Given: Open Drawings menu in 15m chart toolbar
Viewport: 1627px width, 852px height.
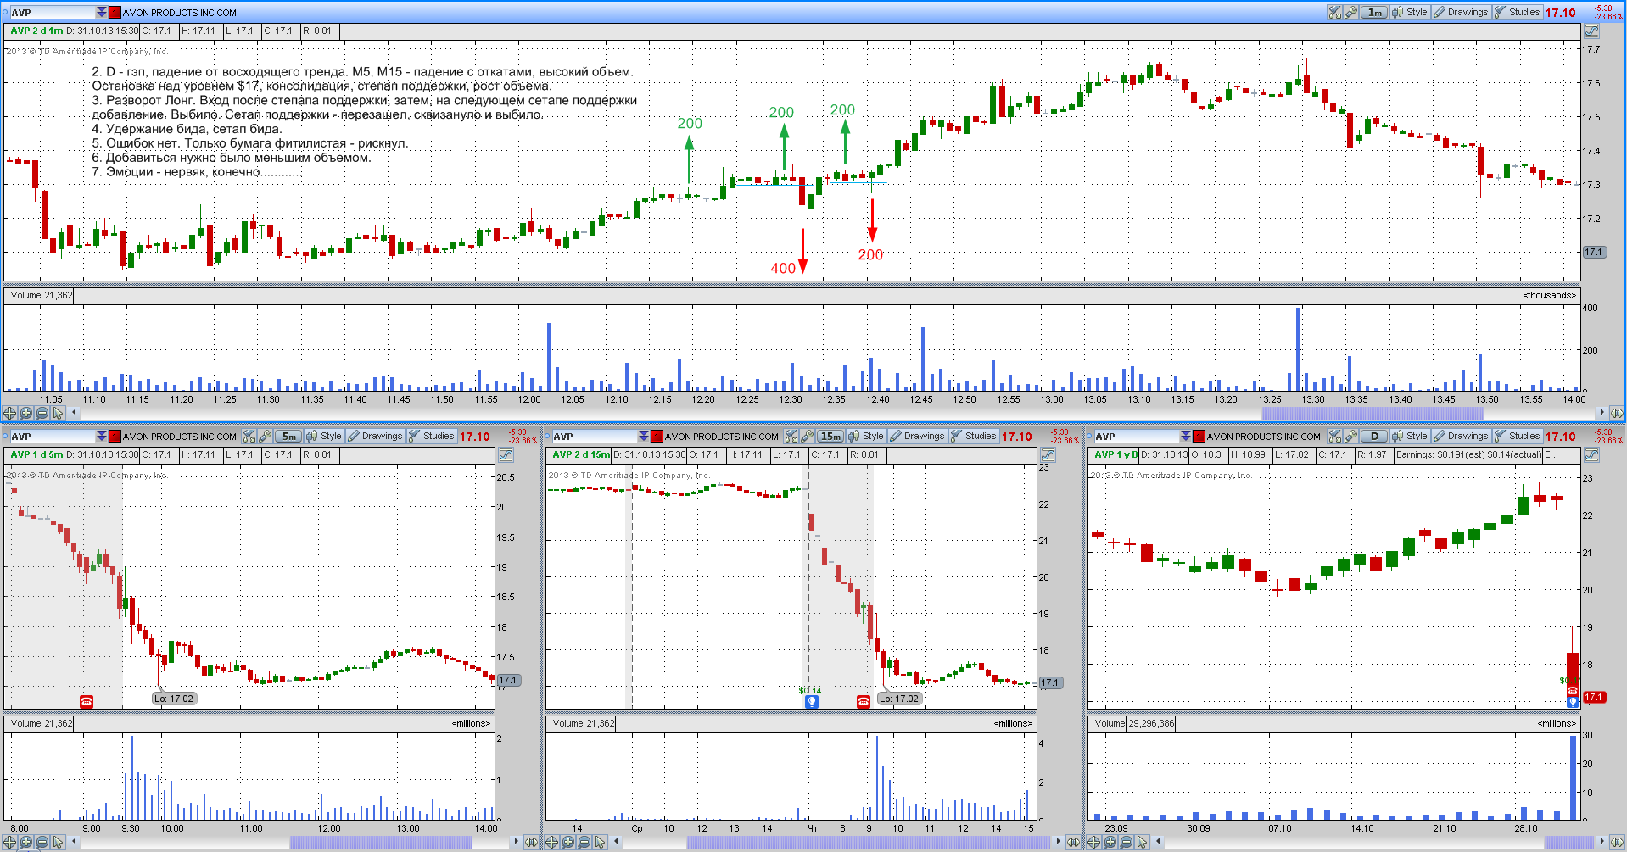Looking at the screenshot, I should click(x=917, y=436).
